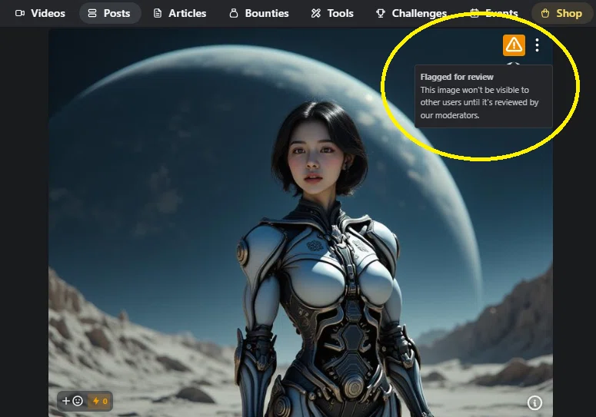The image size is (596, 417).
Task: Open the Tools menu
Action: pyautogui.click(x=332, y=13)
